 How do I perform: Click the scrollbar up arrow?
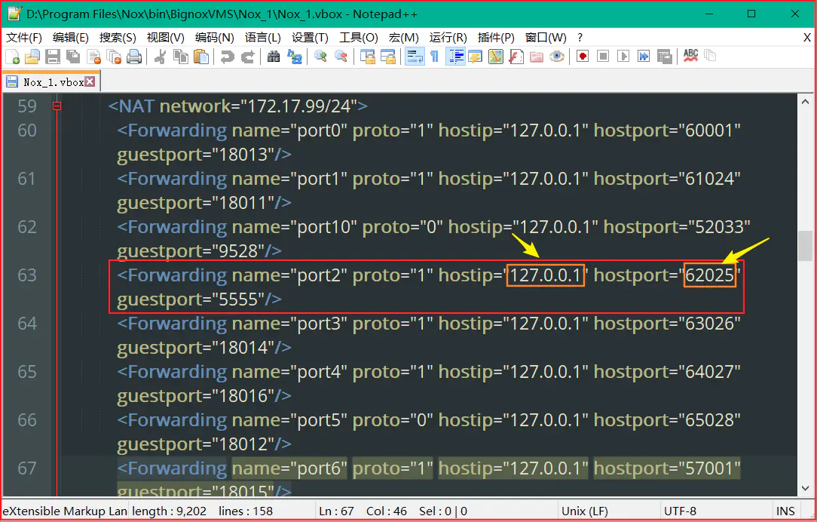point(804,102)
